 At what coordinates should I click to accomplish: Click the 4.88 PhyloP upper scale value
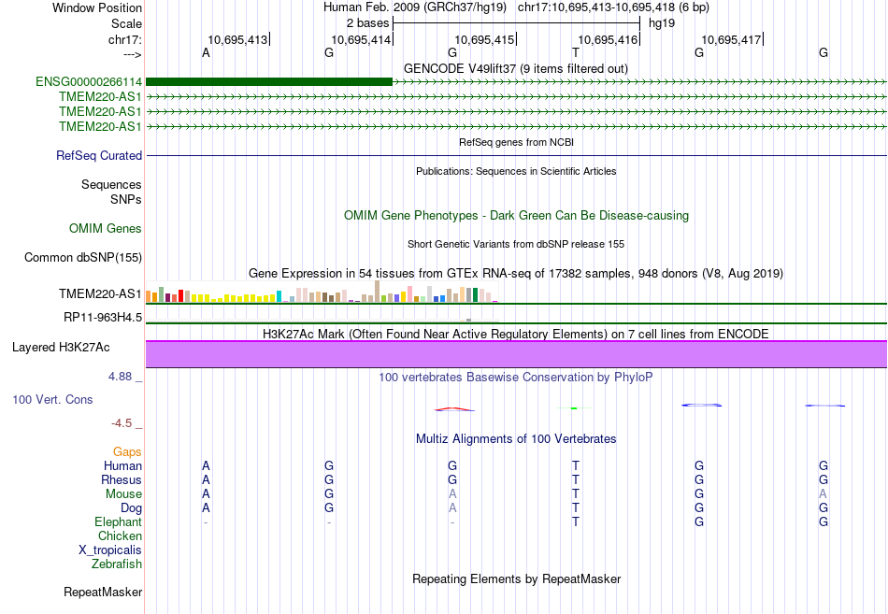120,376
